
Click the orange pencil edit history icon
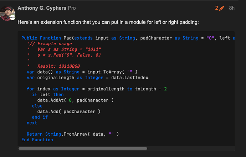222,8
